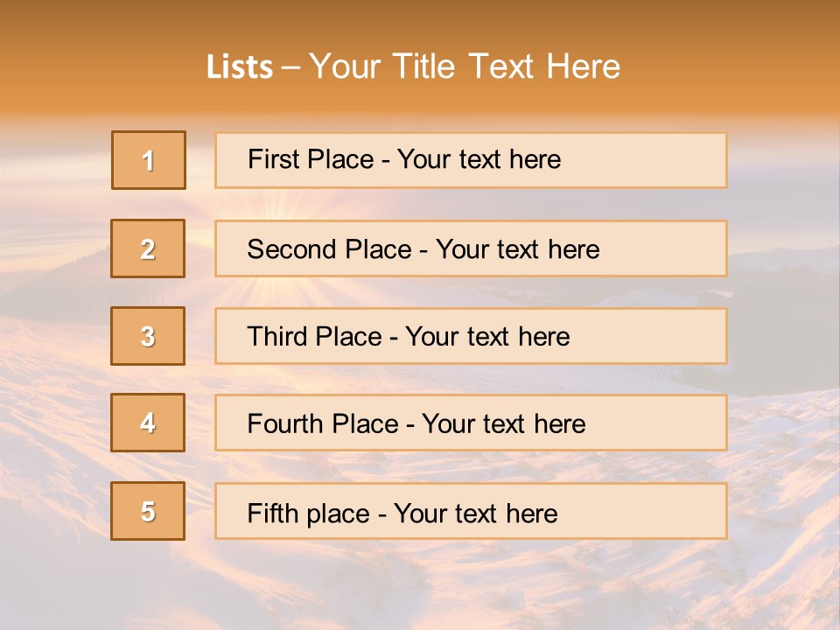Image resolution: width=840 pixels, height=630 pixels.
Task: Select the number 5 box
Action: tap(148, 510)
